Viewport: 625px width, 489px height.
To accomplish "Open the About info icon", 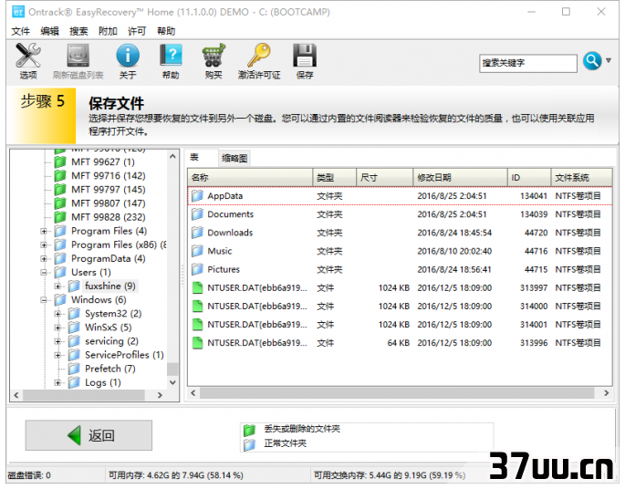I will tap(128, 56).
